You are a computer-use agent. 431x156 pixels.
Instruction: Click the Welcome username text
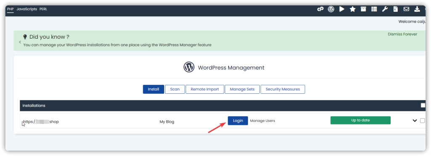[412, 22]
